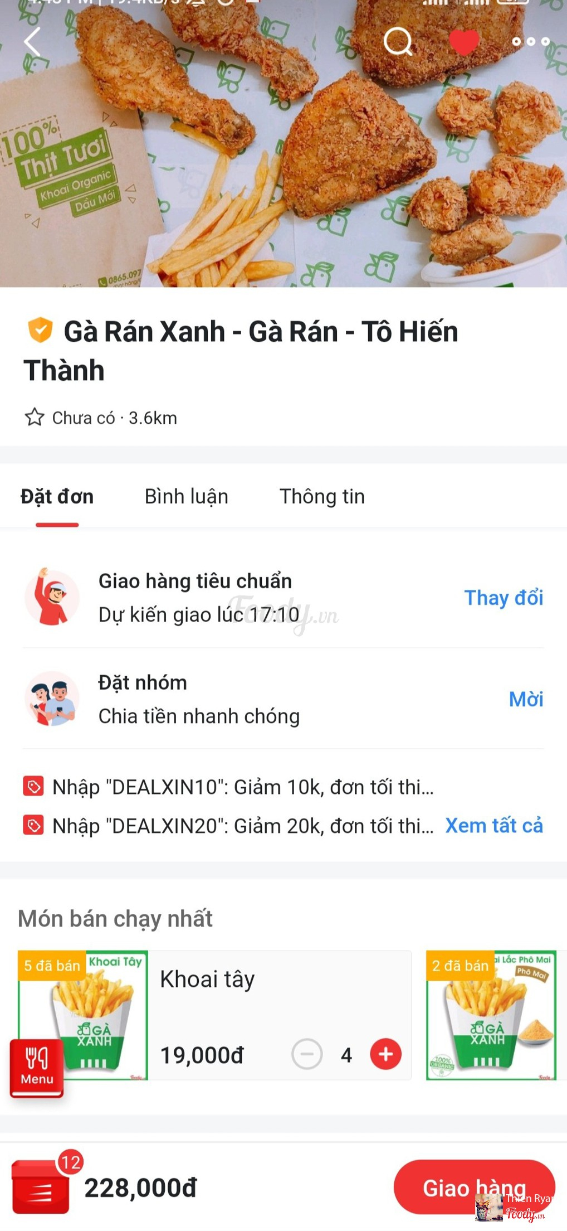Open search with magnifier icon
567x1231 pixels.
tap(398, 41)
